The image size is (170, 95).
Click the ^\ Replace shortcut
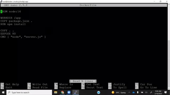point(63,87)
